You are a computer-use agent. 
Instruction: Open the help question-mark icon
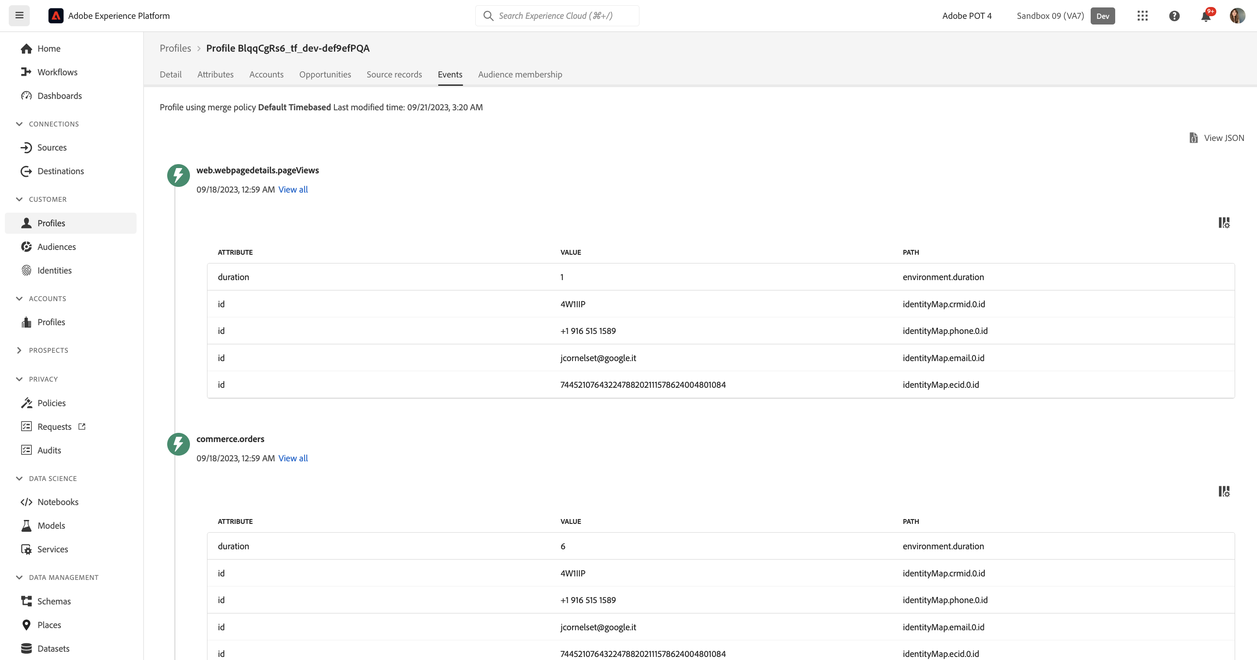[1175, 16]
